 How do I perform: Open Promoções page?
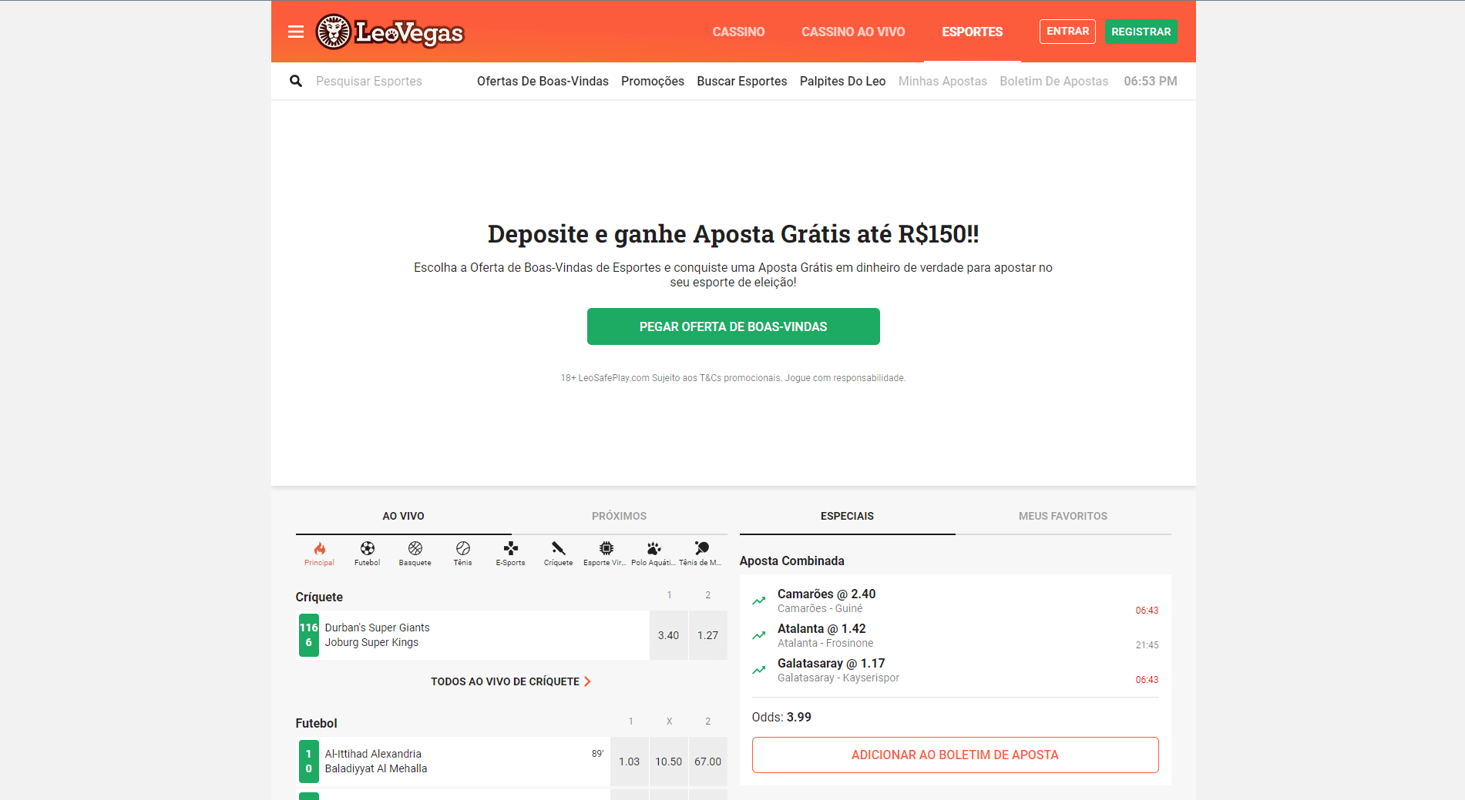pyautogui.click(x=653, y=81)
